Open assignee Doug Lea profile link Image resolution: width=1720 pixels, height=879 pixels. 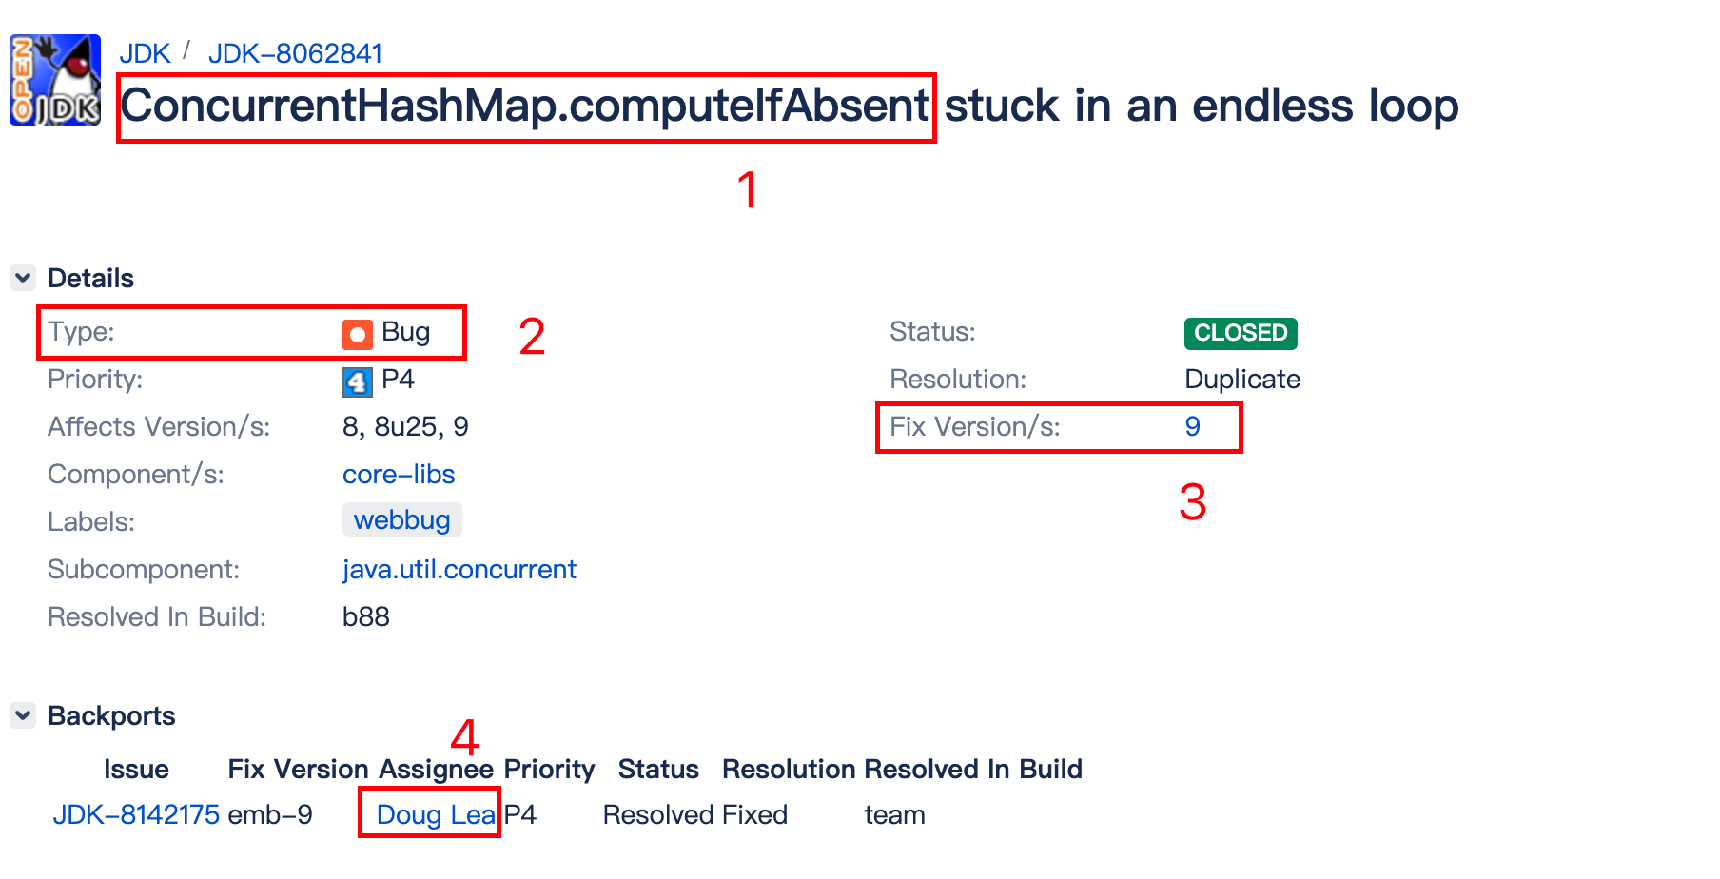point(436,814)
